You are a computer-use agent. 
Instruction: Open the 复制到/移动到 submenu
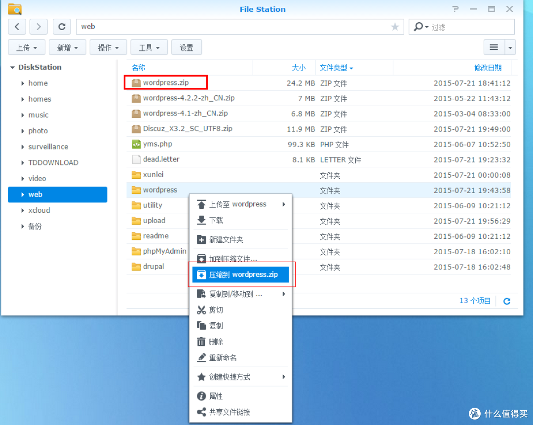pos(240,294)
